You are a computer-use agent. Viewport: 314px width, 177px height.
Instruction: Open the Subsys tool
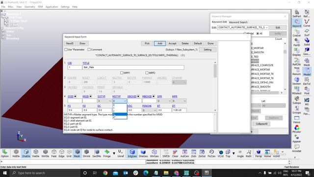tap(296, 100)
